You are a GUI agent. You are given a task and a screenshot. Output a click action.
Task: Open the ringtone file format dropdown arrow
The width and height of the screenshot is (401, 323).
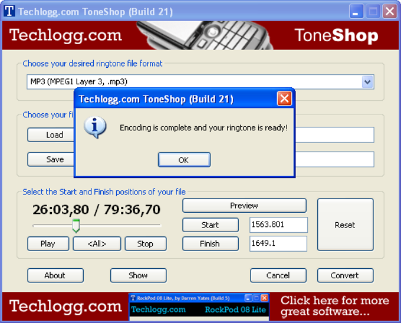[x=367, y=82]
